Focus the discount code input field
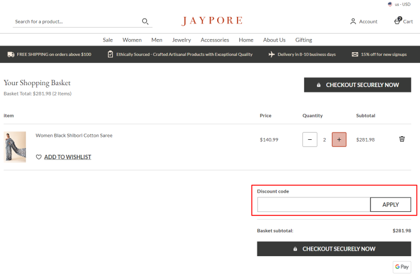 click(314, 205)
